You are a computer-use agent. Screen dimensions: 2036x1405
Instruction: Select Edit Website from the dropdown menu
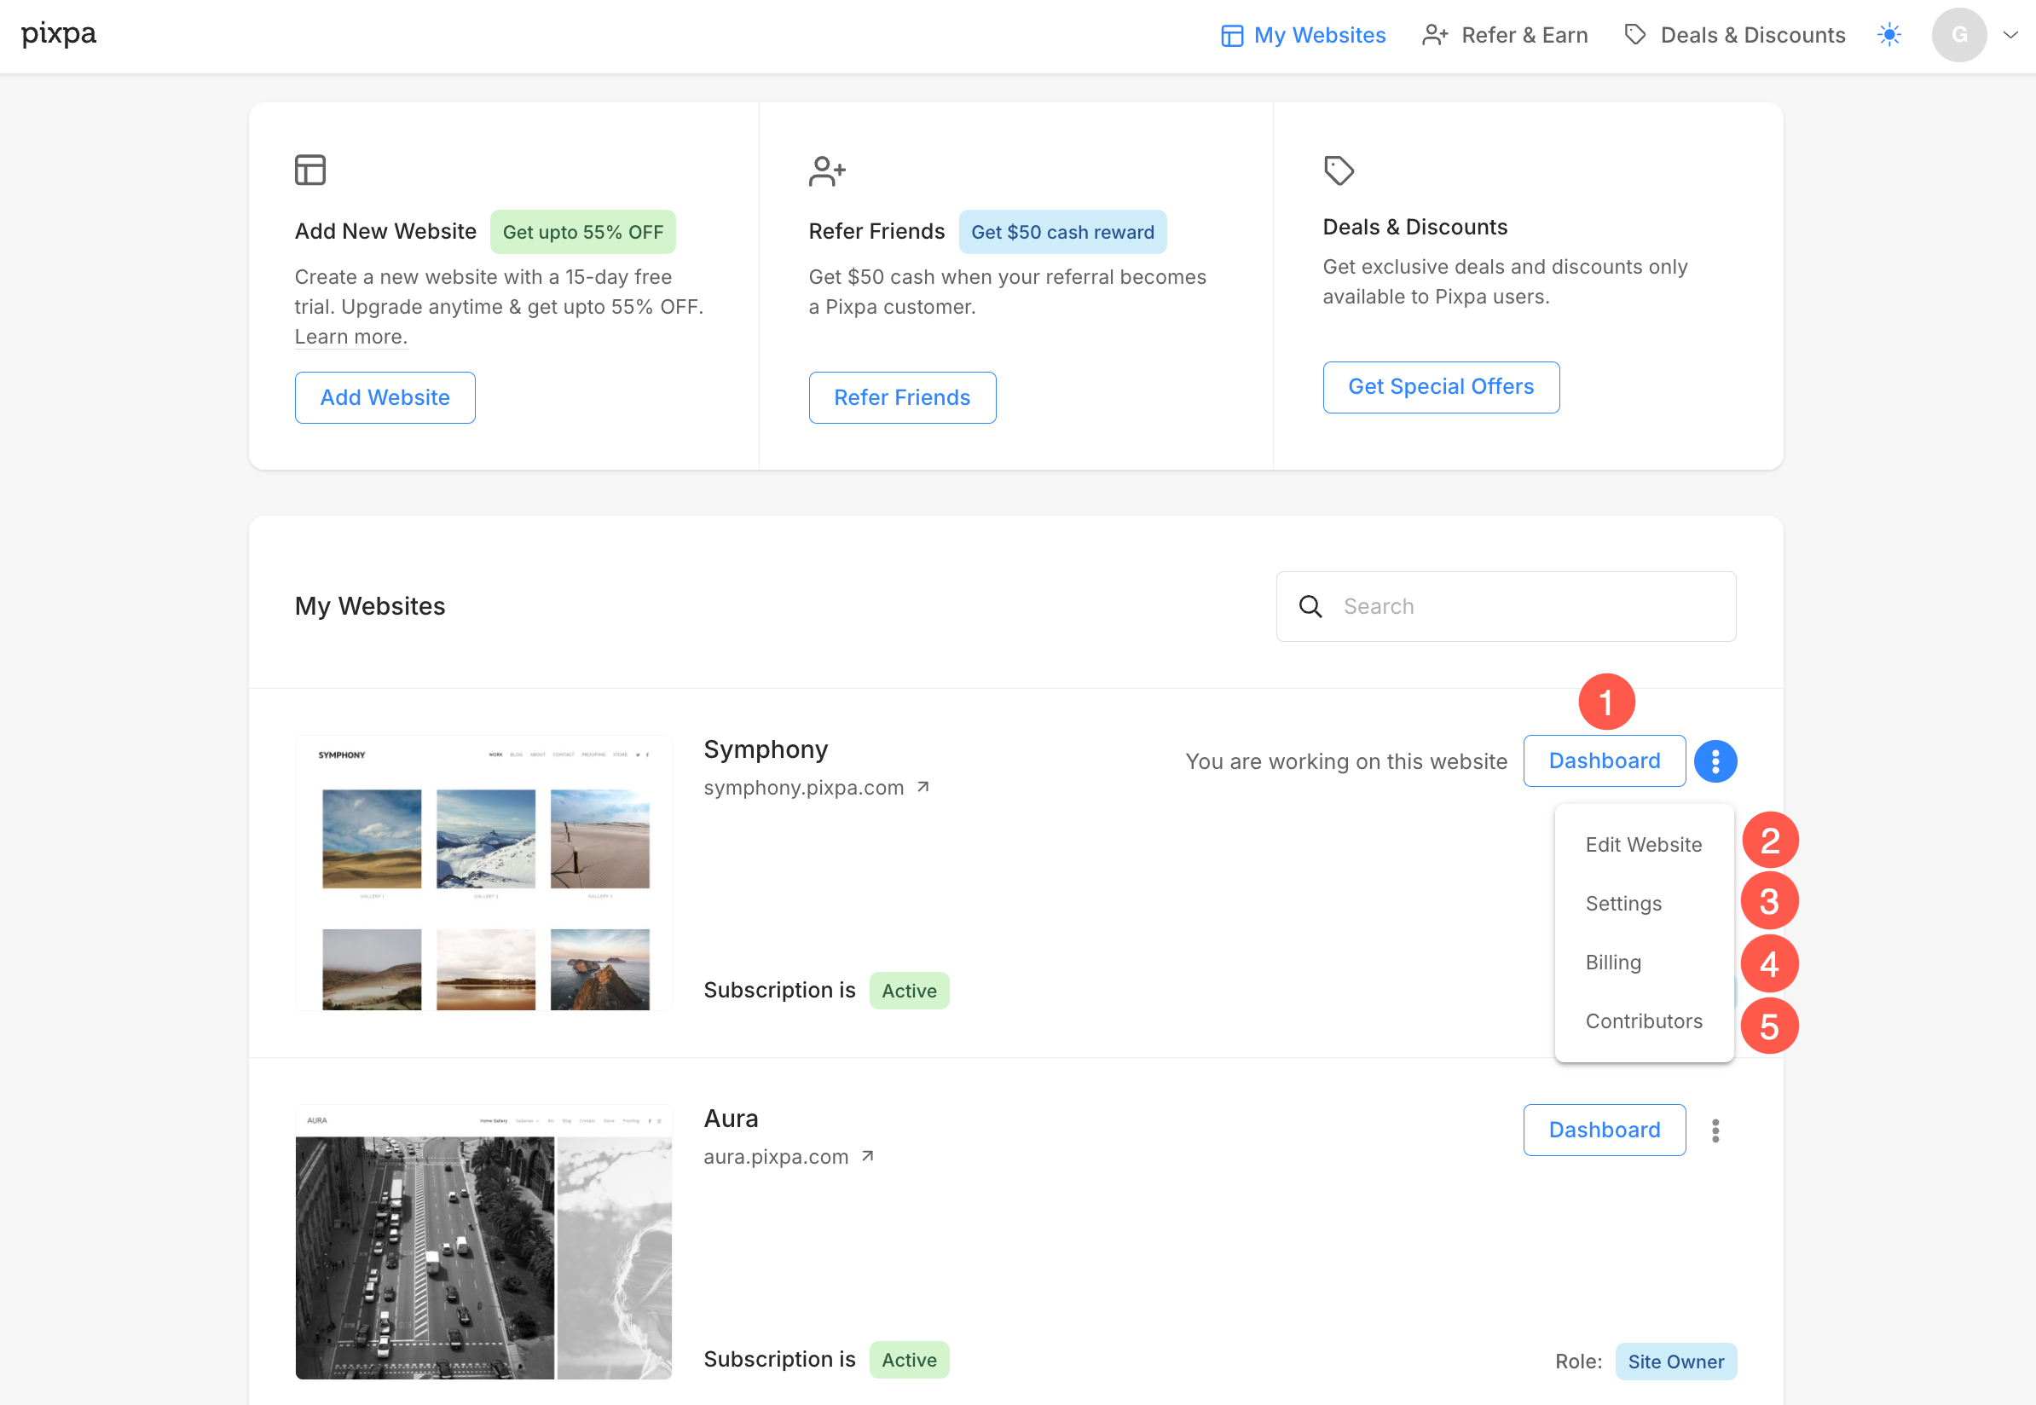click(x=1644, y=844)
